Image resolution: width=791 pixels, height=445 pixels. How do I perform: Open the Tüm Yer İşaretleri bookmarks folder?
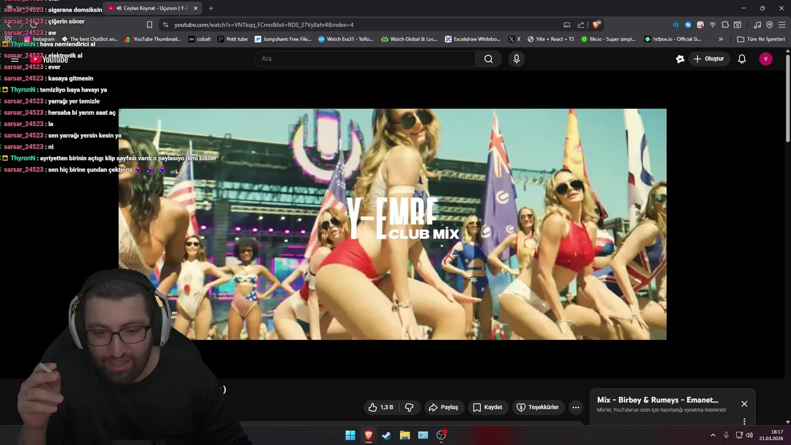pos(761,39)
